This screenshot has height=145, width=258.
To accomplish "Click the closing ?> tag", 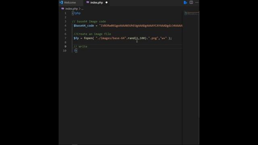I will pyautogui.click(x=75, y=51).
